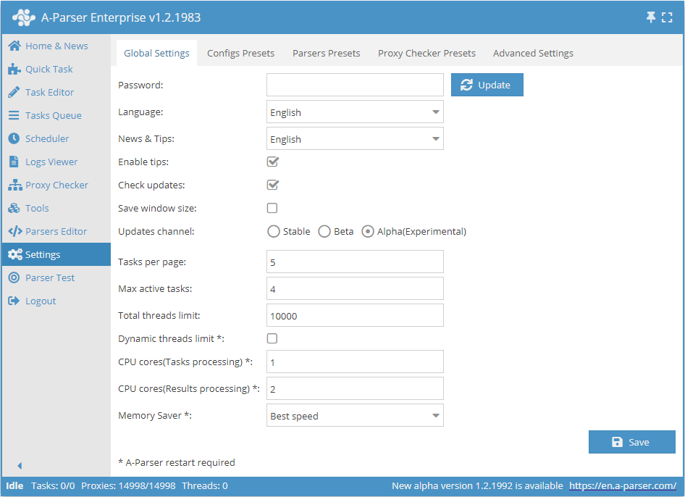Open the Language dropdown
The width and height of the screenshot is (685, 497).
[x=354, y=112]
